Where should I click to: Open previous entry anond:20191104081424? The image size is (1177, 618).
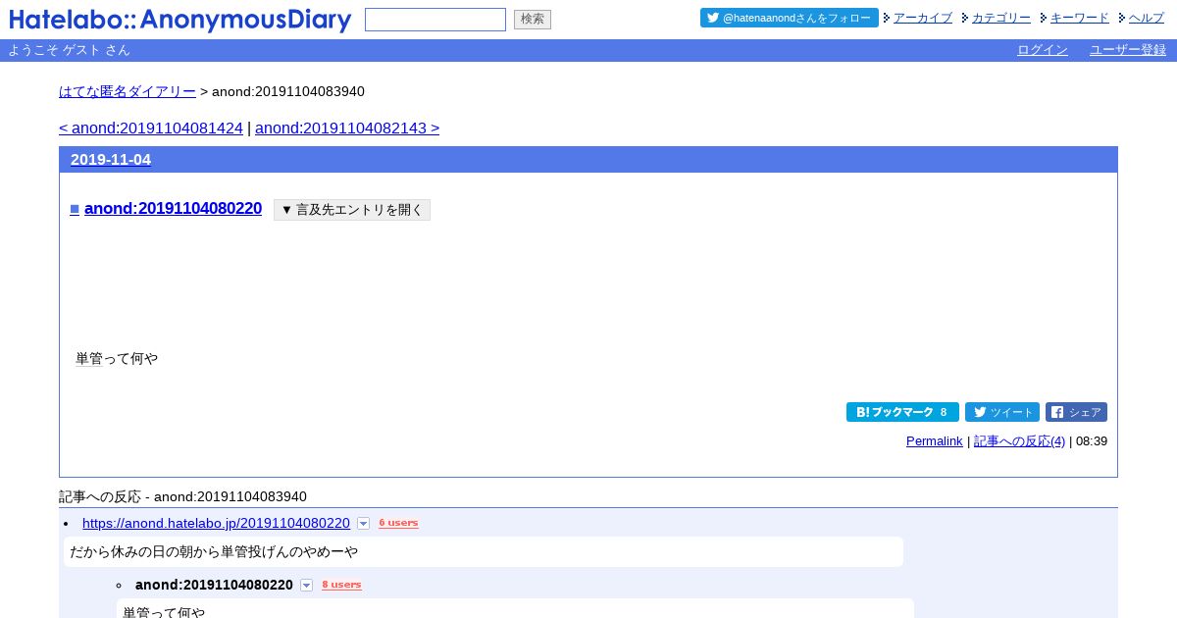(x=151, y=128)
